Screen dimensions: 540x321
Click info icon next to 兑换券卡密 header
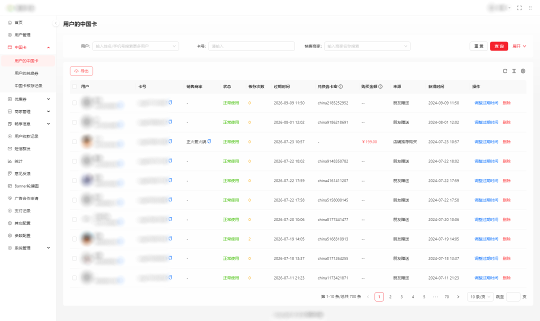point(340,86)
